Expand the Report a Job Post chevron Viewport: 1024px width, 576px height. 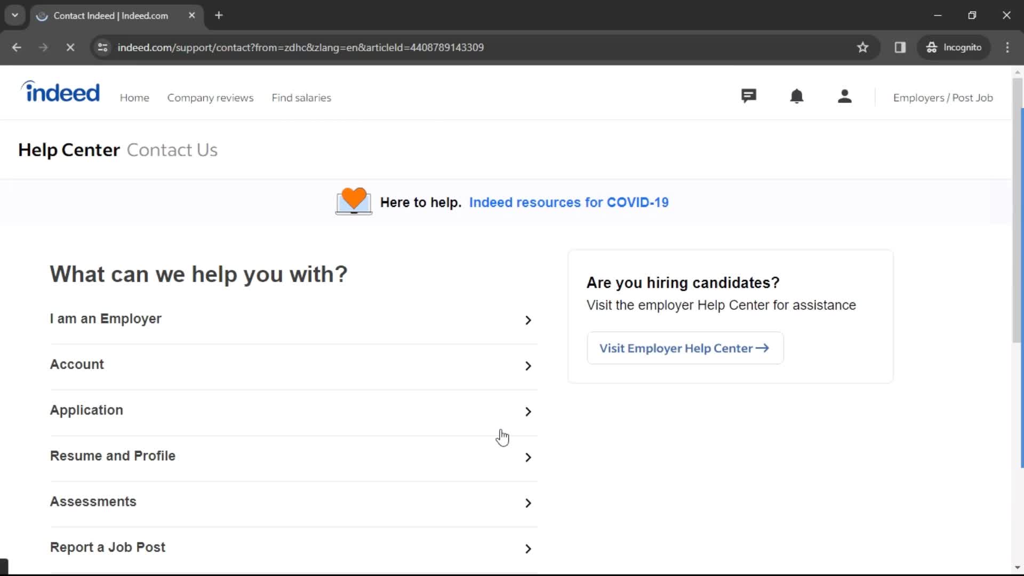[x=528, y=549]
